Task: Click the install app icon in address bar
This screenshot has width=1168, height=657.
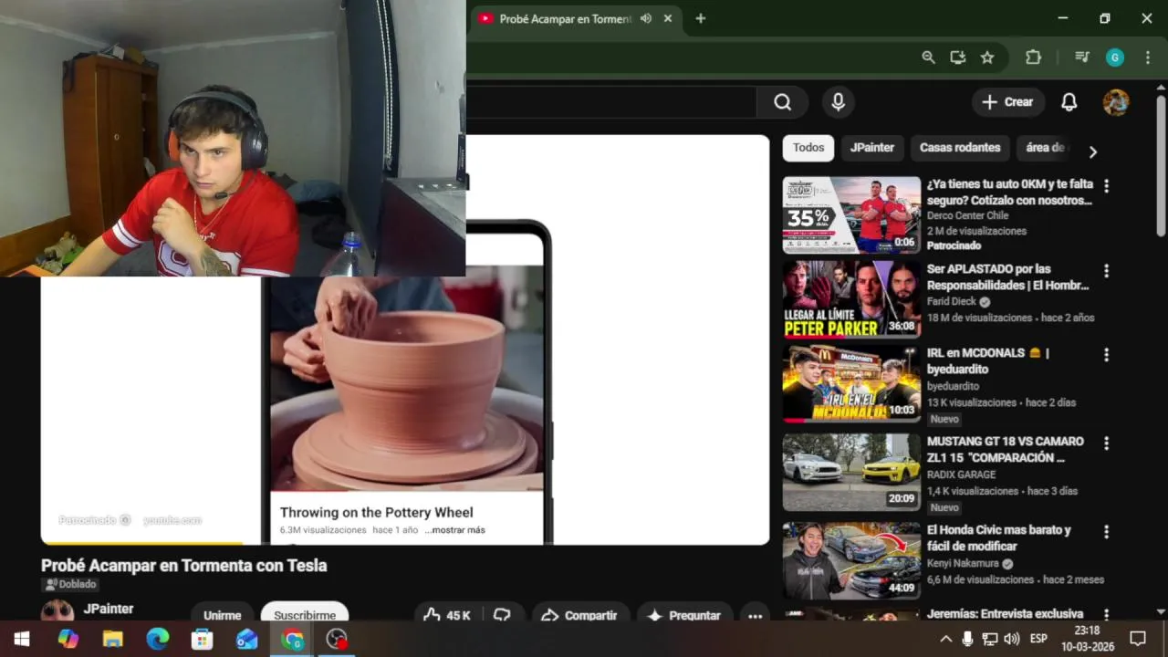Action: [x=957, y=57]
